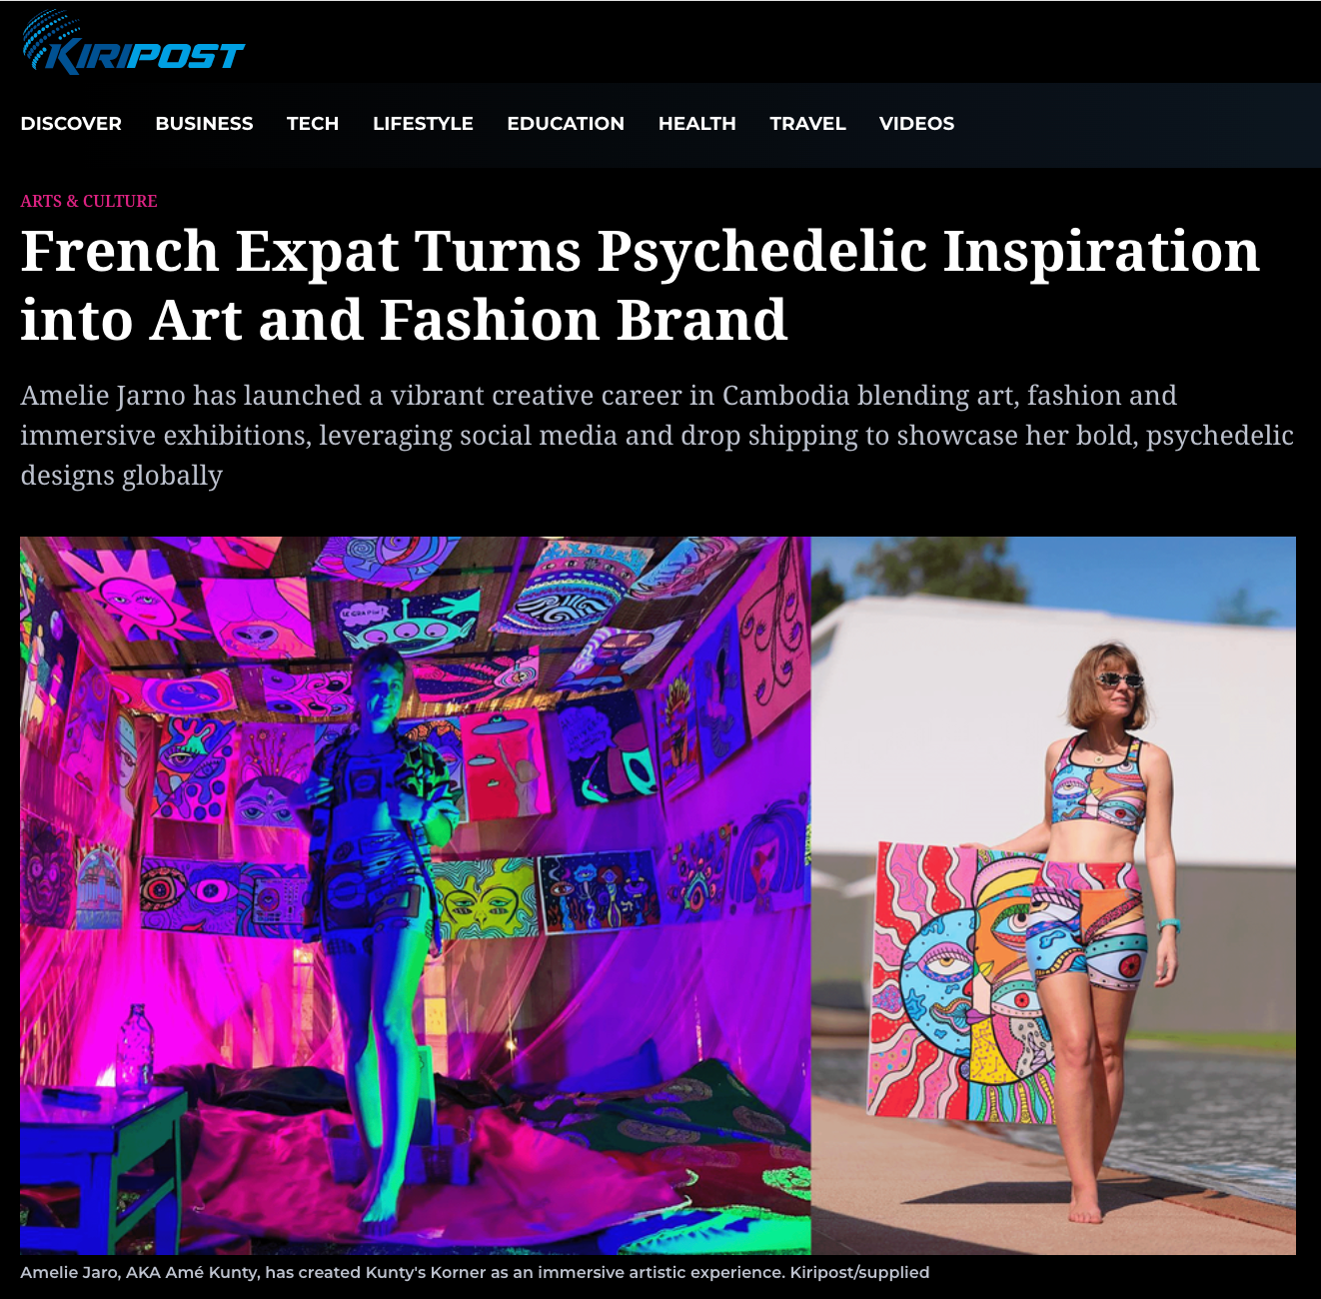The image size is (1321, 1299).
Task: Click the Kiripost logo
Action: pyautogui.click(x=133, y=43)
